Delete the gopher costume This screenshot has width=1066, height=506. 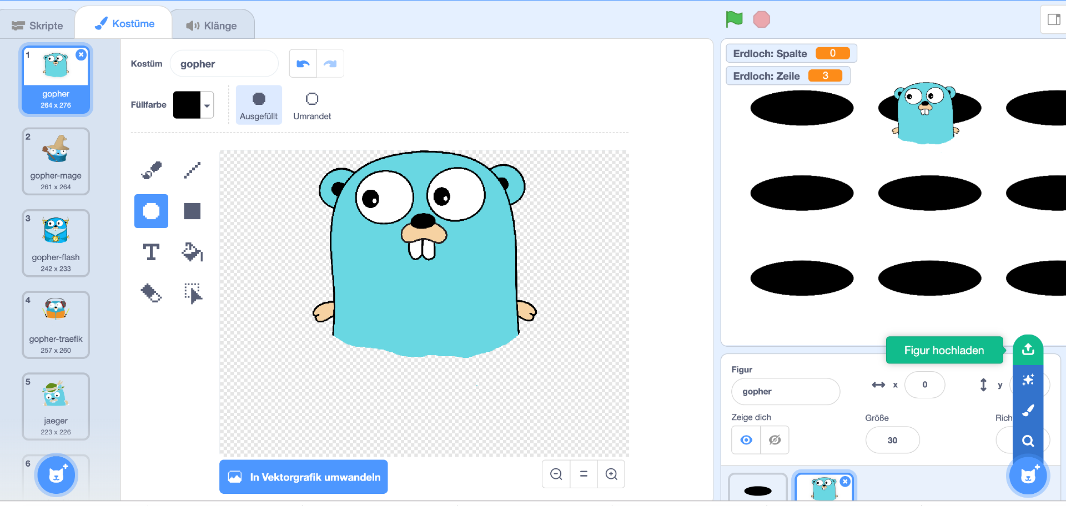pyautogui.click(x=81, y=54)
